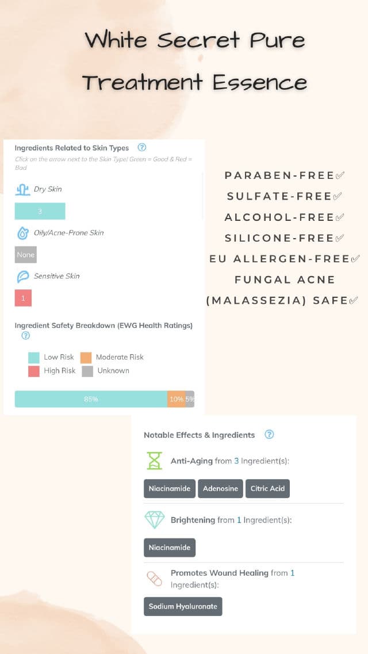Expand the Sensitive Skin red bar showing 1

[x=23, y=298]
